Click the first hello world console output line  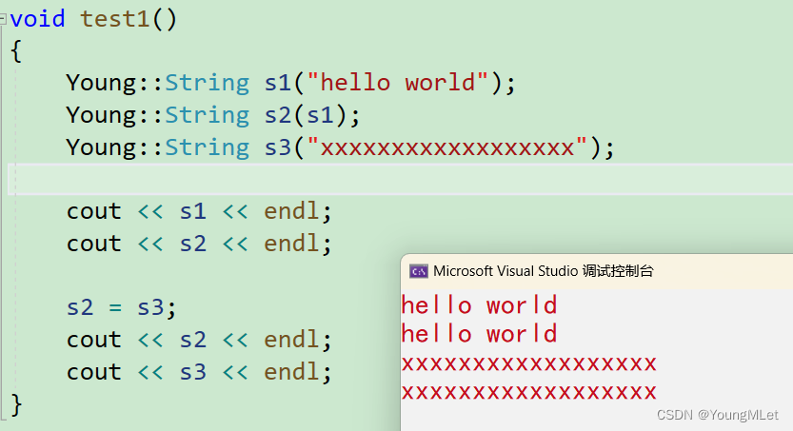[x=479, y=305]
